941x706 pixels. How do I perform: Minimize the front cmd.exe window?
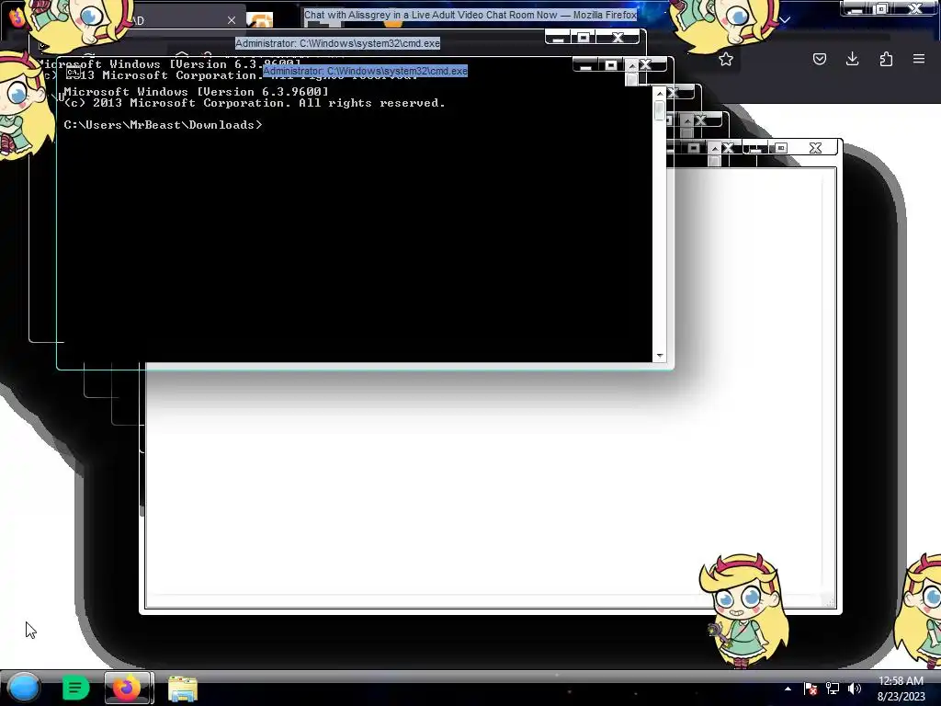click(585, 65)
